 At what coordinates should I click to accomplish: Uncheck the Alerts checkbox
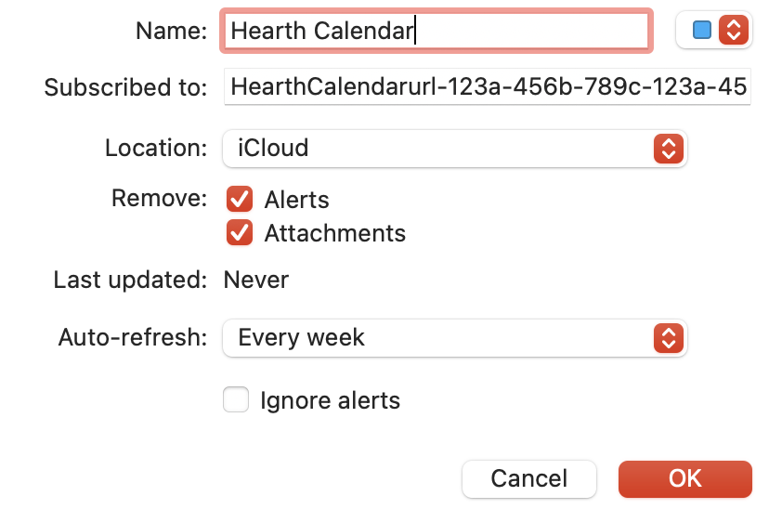click(240, 199)
